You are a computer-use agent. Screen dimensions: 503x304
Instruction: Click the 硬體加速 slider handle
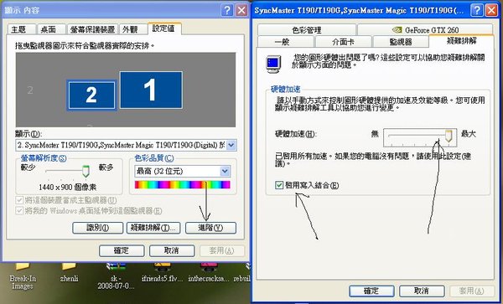(x=449, y=136)
